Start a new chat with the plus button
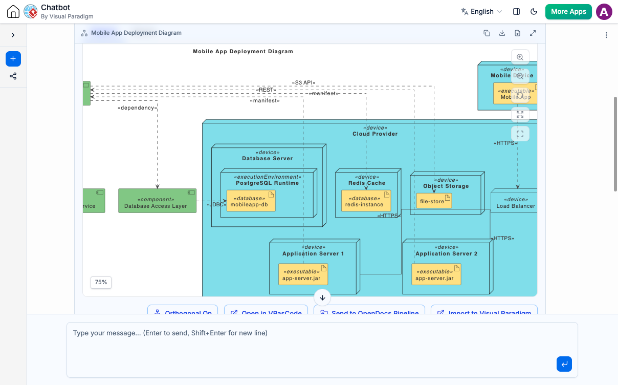The height and width of the screenshot is (385, 618). [13, 59]
